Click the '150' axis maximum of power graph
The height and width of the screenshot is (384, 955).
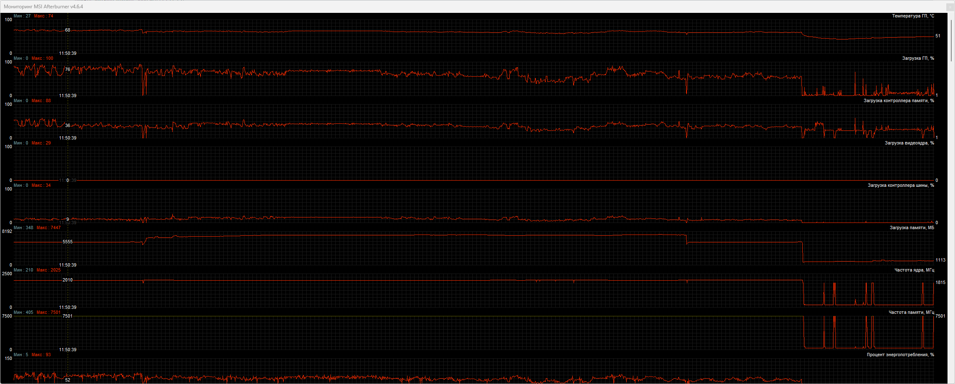pyautogui.click(x=8, y=359)
